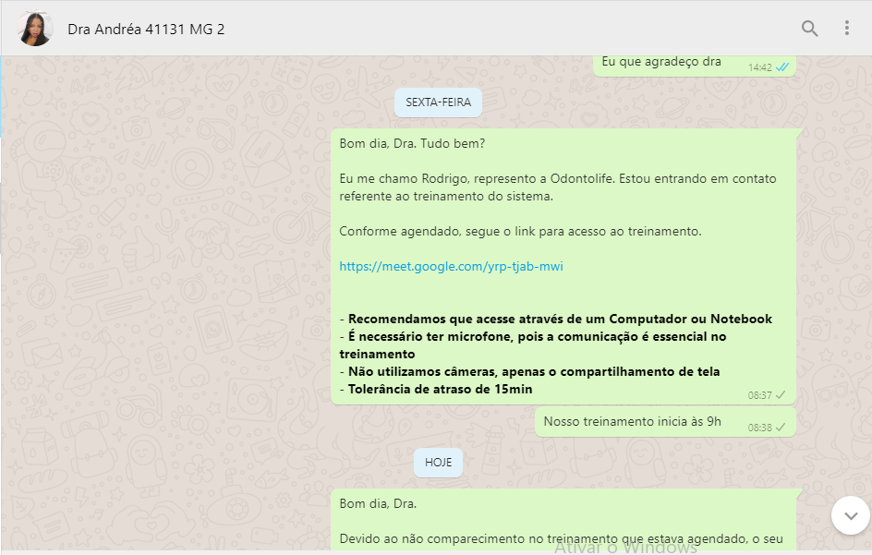Click read receipt ticks of 14:42 message
Screen dimensions: 872x555
point(782,67)
